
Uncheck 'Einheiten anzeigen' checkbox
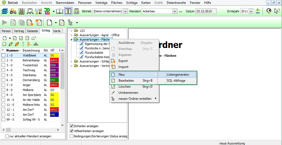pos(72,126)
